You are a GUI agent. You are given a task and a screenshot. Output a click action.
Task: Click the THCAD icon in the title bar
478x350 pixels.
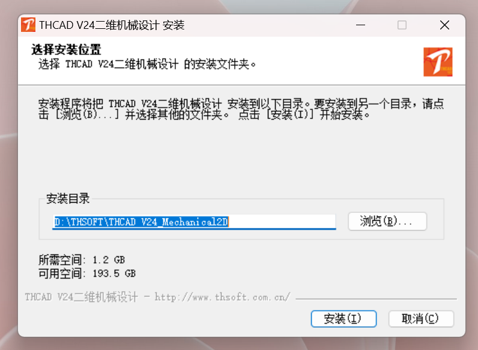pos(28,25)
